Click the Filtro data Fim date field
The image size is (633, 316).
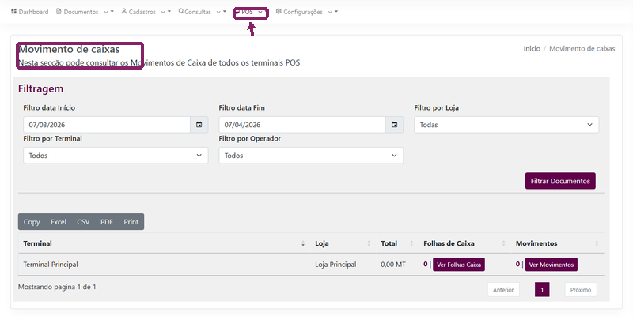tap(302, 125)
